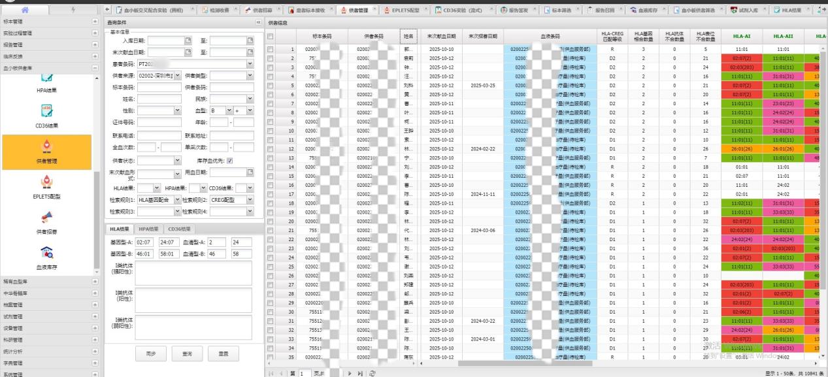Screen dimensions: 828x377
Task: Open the calendar picker for 入库日期
Action: (188, 41)
